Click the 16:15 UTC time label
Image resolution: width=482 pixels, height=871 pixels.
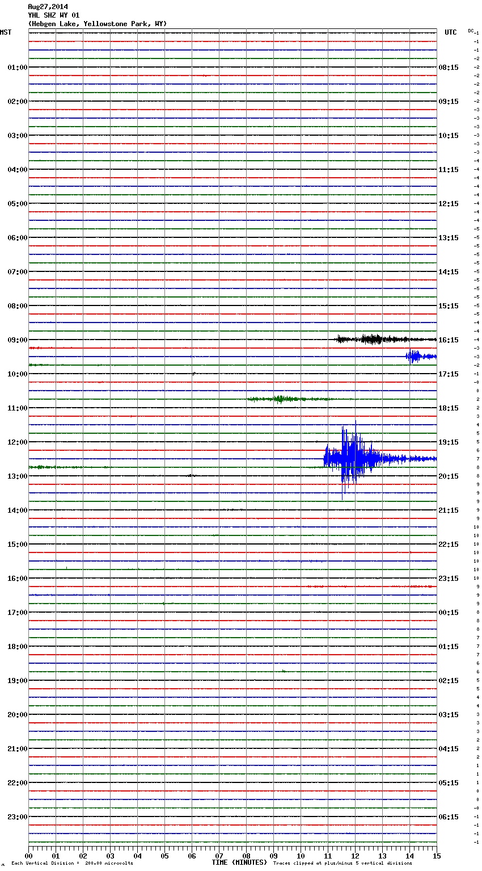pyautogui.click(x=449, y=340)
